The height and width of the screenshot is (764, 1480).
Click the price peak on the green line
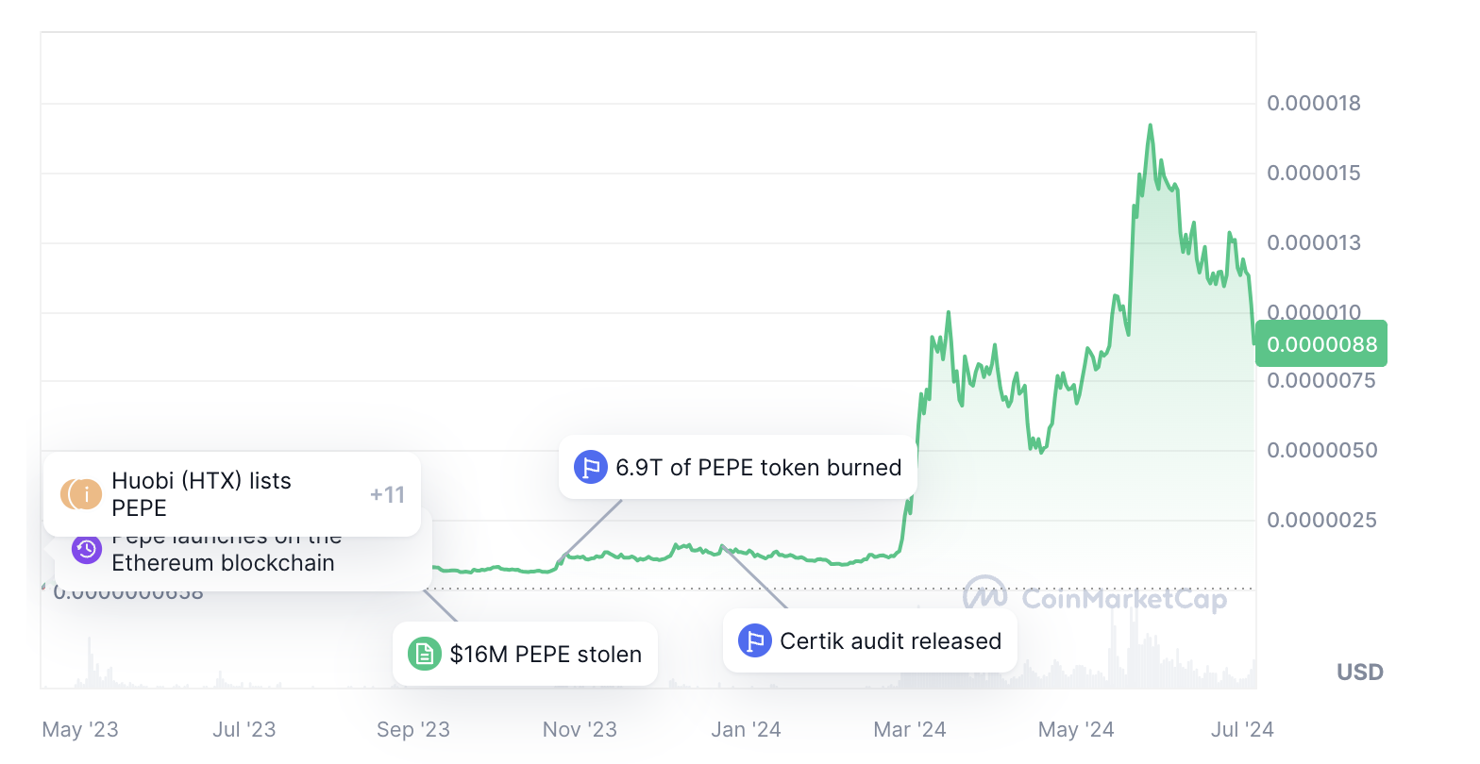tap(1150, 125)
